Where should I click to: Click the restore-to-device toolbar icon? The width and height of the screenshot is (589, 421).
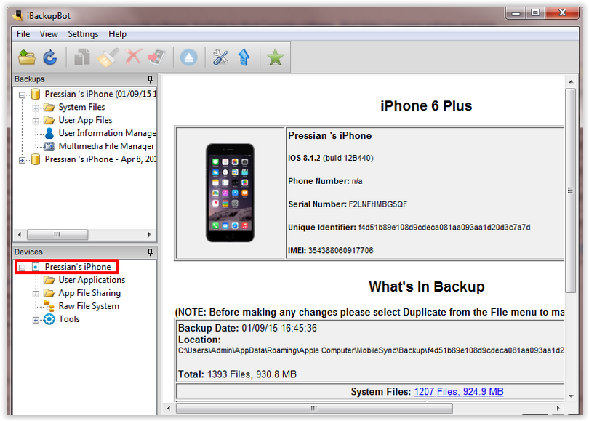coord(156,57)
